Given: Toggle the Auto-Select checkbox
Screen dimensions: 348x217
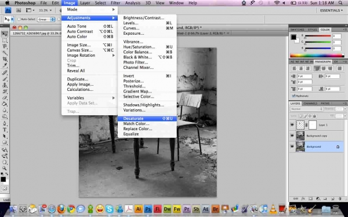Looking at the screenshot, I should (x=19, y=19).
